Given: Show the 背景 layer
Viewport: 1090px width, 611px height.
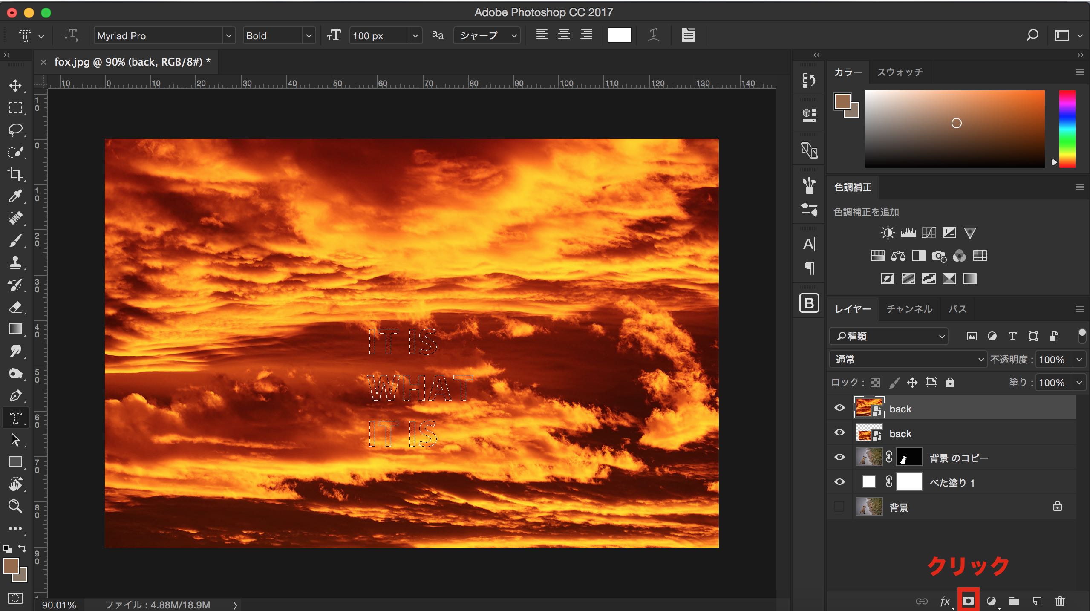Looking at the screenshot, I should pyautogui.click(x=839, y=507).
